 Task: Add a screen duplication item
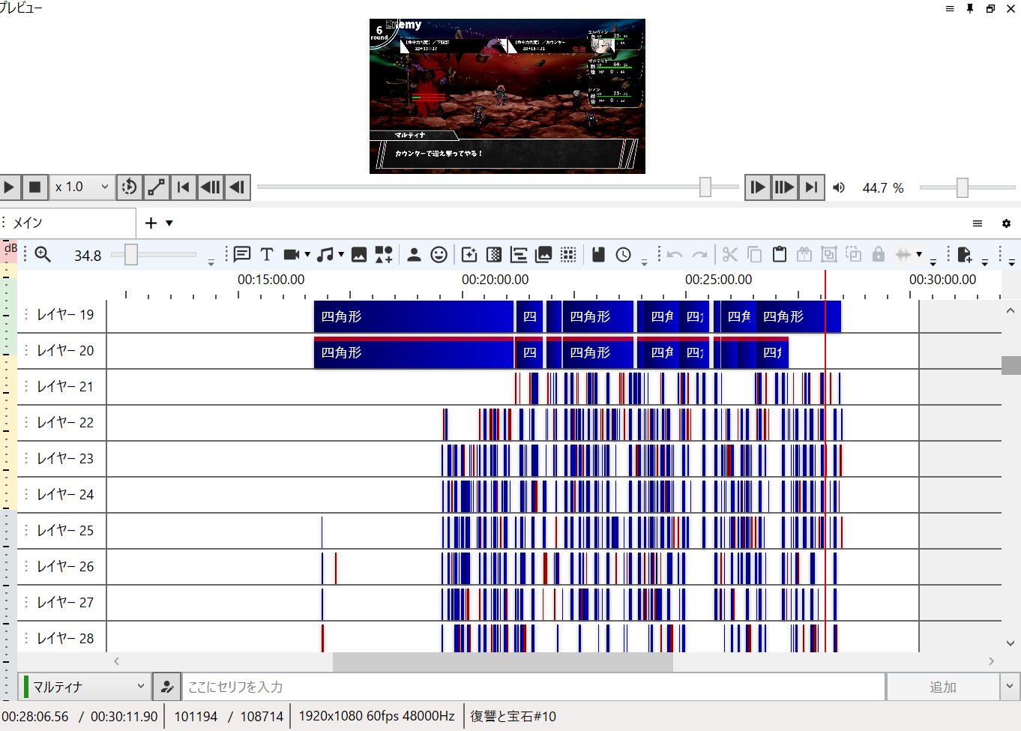pos(543,255)
